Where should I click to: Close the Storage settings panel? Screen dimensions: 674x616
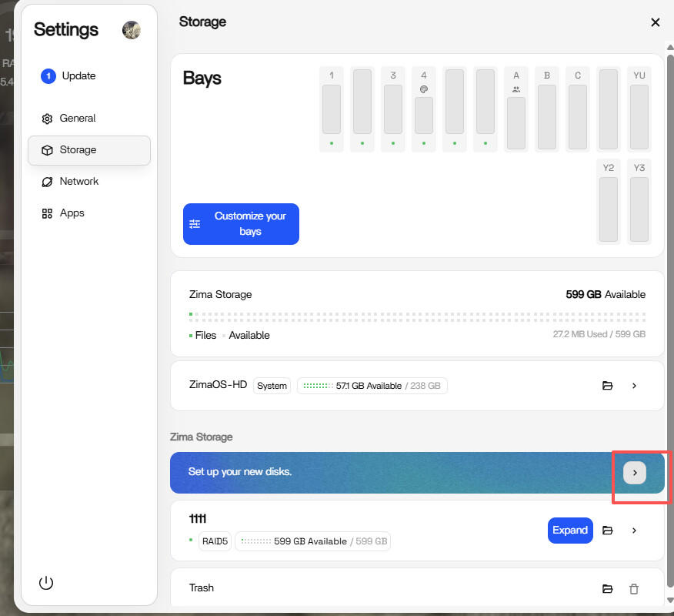tap(656, 22)
